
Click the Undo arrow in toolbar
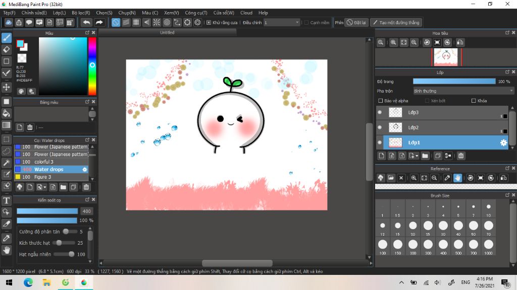pos(87,22)
